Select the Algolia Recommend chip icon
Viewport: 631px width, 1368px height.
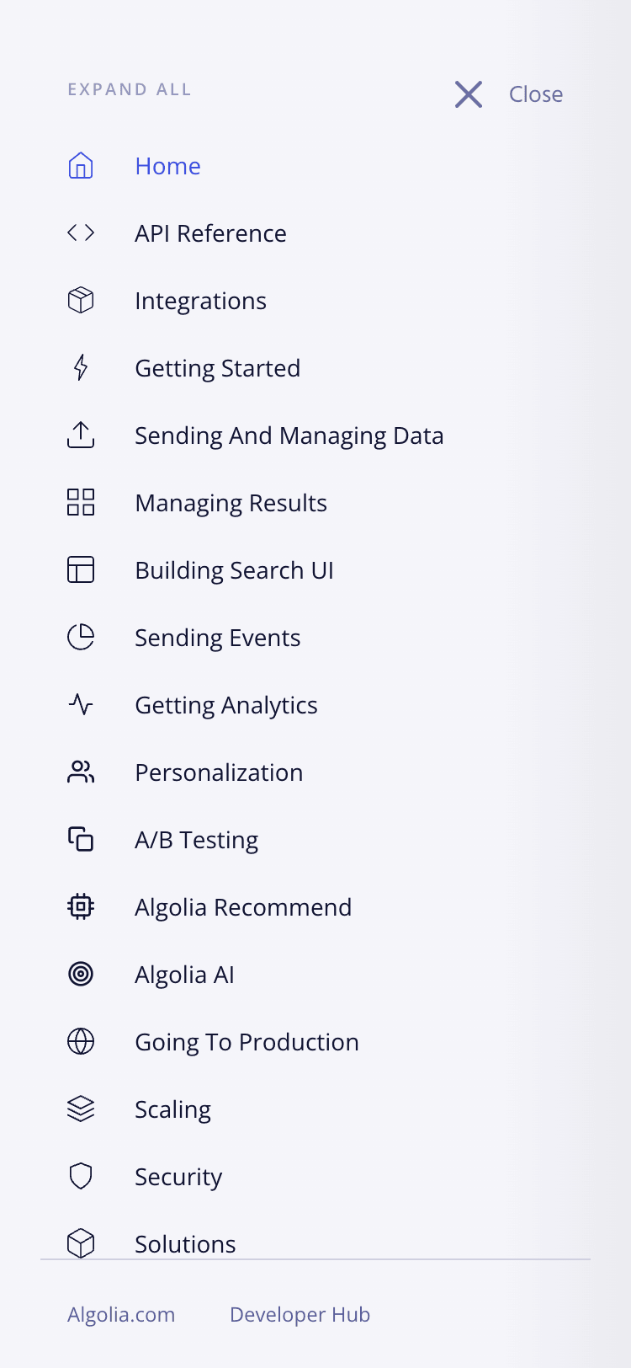click(80, 906)
